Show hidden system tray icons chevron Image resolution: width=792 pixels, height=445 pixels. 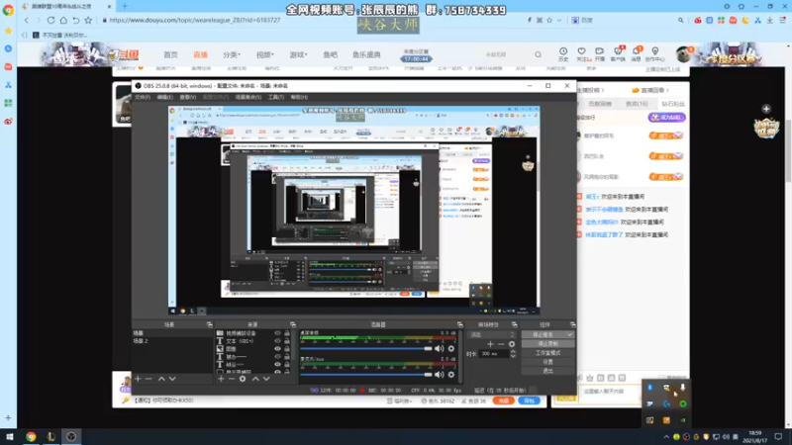tap(666, 437)
